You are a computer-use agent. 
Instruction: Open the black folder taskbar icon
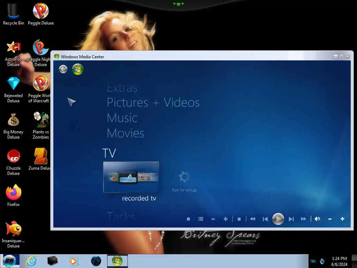[x=53, y=261]
